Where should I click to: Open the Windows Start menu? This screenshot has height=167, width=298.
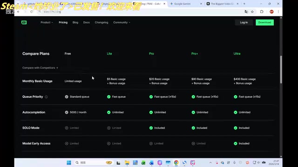[x=69, y=163]
